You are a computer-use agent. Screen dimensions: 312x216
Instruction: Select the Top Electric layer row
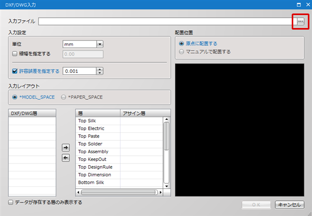[x=120, y=128]
